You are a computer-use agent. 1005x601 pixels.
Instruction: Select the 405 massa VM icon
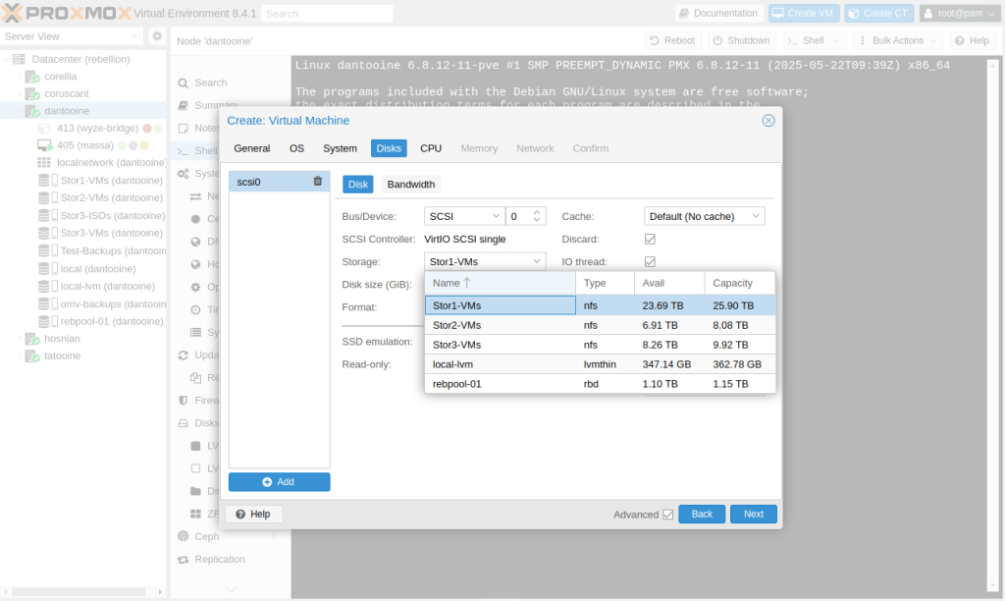coord(45,145)
